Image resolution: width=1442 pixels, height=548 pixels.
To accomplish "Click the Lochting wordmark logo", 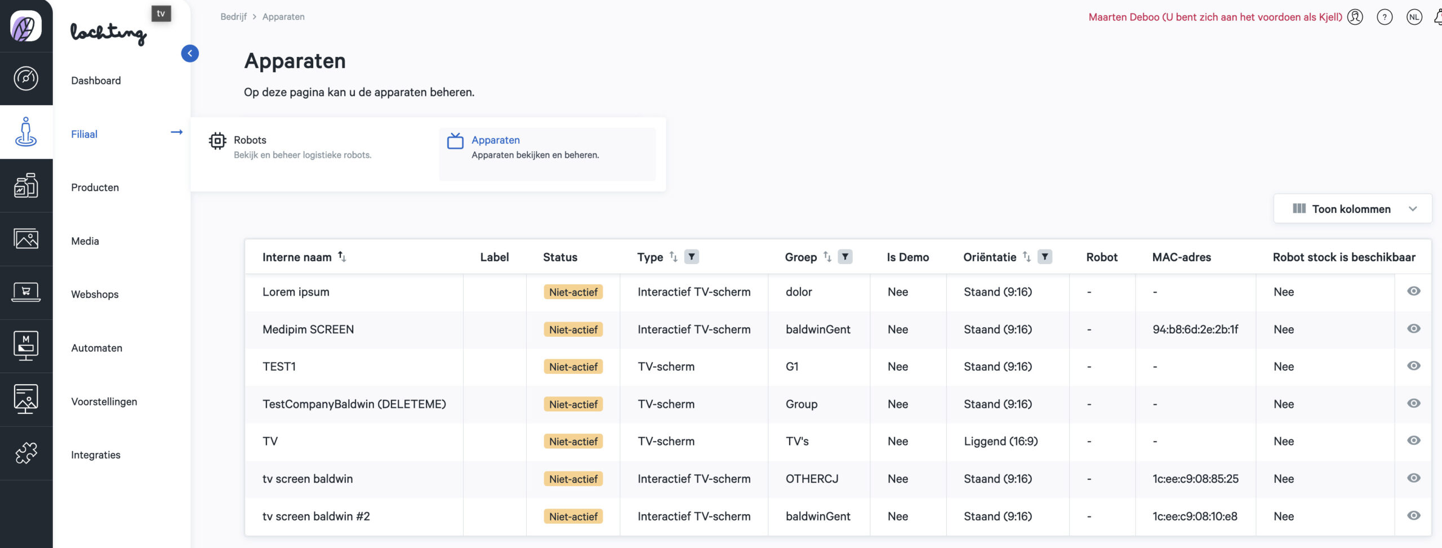I will point(109,33).
